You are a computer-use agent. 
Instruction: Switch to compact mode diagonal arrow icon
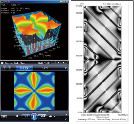pyautogui.click(x=66, y=119)
